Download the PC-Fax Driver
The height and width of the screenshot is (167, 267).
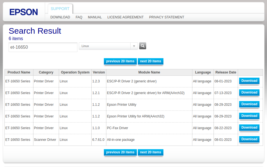tap(249, 128)
